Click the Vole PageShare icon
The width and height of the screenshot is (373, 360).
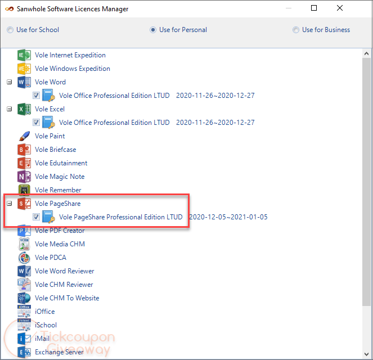pos(24,204)
